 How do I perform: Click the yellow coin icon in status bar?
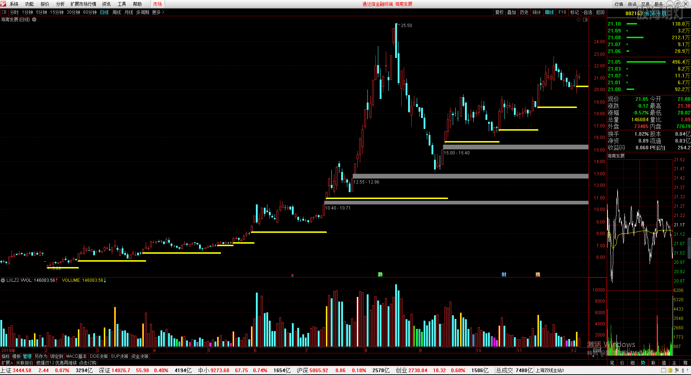(670, 370)
